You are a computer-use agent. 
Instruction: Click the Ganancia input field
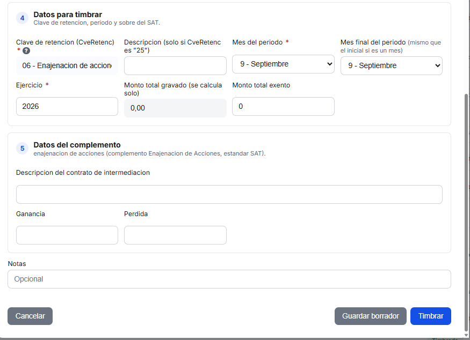point(67,235)
